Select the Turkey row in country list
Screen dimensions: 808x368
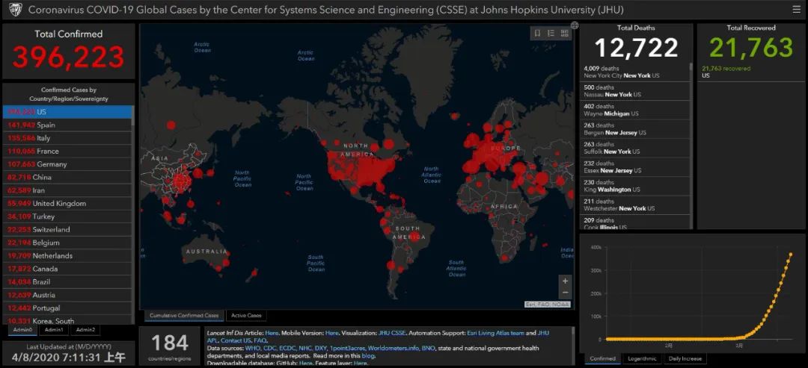[67, 216]
